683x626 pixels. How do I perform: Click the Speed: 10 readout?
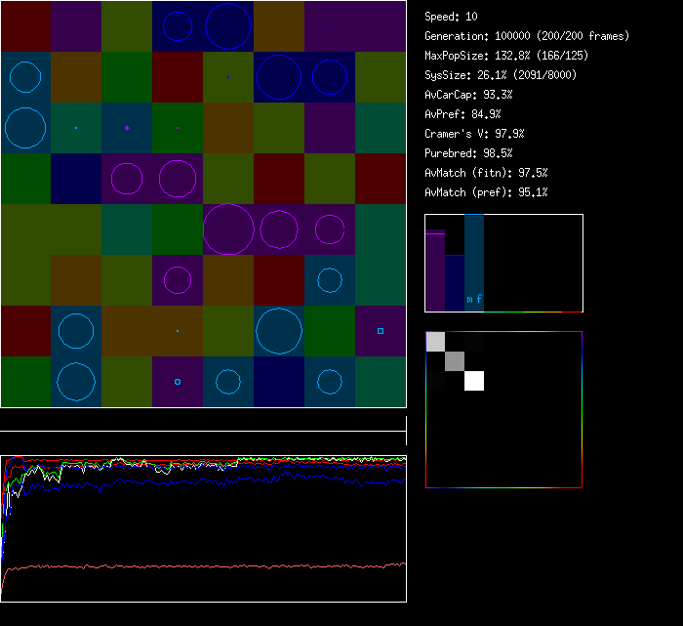(x=452, y=17)
